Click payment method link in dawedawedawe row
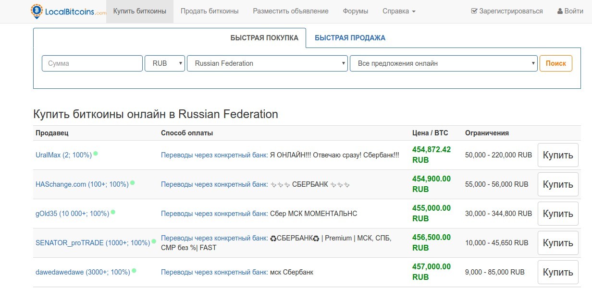 pyautogui.click(x=214, y=272)
